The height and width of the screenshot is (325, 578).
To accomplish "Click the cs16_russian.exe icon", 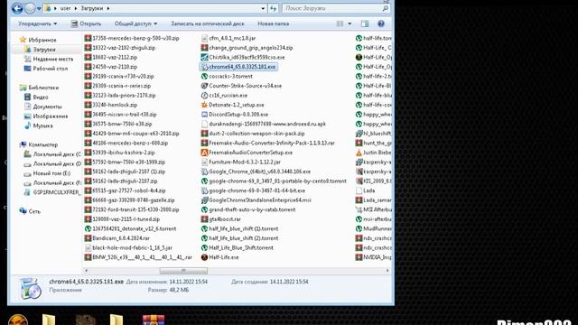I will coord(205,96).
